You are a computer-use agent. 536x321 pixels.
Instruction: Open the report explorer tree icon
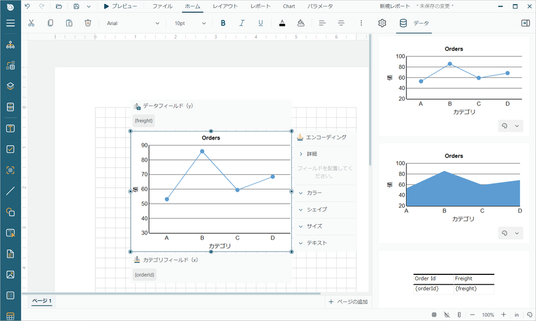click(x=10, y=45)
